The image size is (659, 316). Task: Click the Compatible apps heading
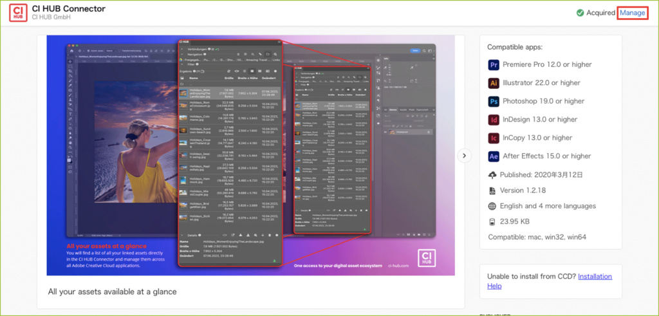pyautogui.click(x=515, y=47)
